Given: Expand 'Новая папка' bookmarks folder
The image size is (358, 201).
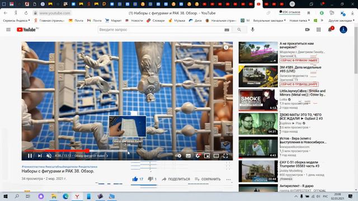Looking at the screenshot, I should [x=300, y=21].
